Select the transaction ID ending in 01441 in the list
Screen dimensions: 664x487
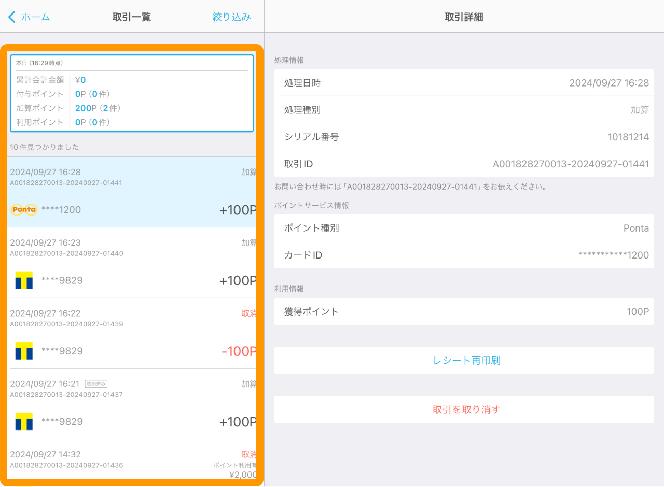pyautogui.click(x=66, y=183)
